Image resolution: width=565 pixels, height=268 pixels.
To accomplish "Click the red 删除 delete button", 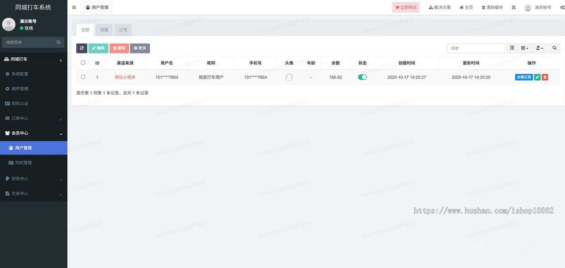I will (x=119, y=48).
